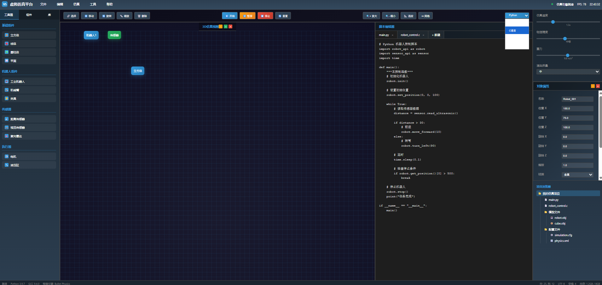Edit the 旋转 Z value field
The height and width of the screenshot is (285, 602).
click(x=577, y=156)
